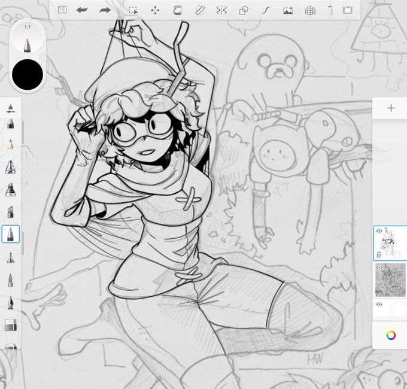Click the bracket-shaped toolbar icon
The width and height of the screenshot is (407, 389).
[330, 10]
